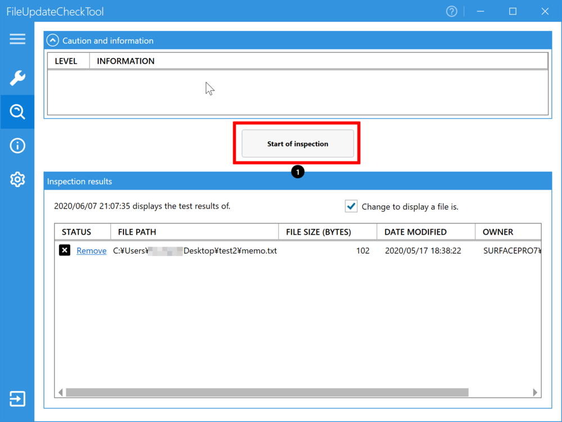562x422 pixels.
Task: Sort by FILE SIZE (BYTES) column header
Action: pos(318,232)
